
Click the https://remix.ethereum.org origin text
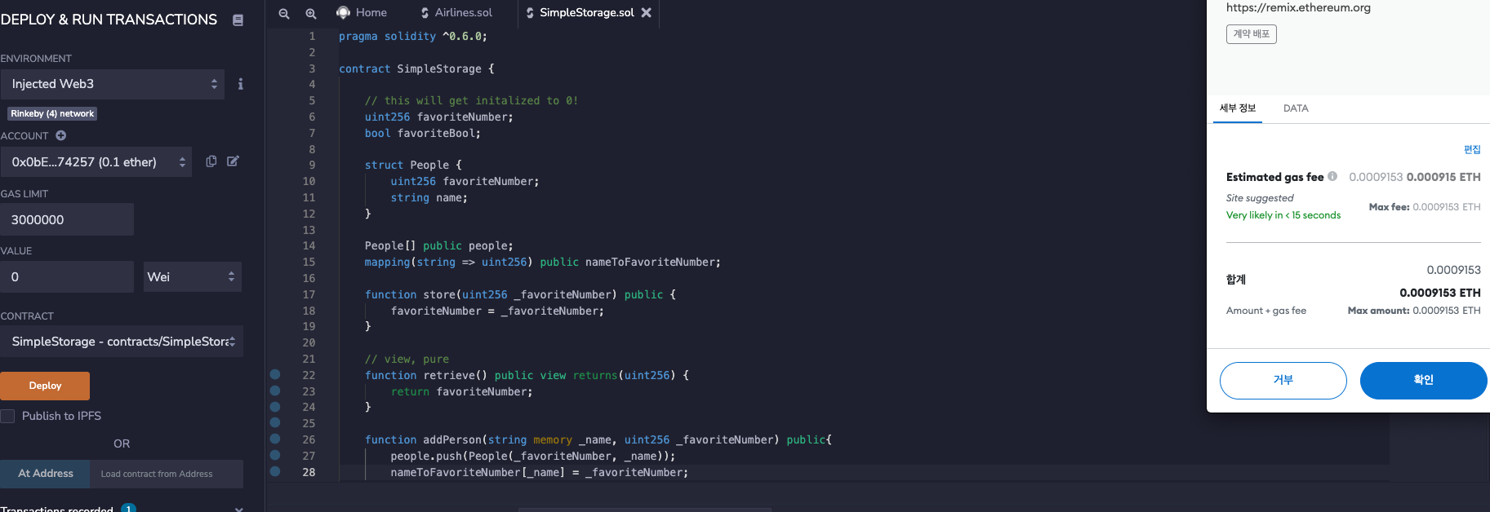[x=1298, y=7]
